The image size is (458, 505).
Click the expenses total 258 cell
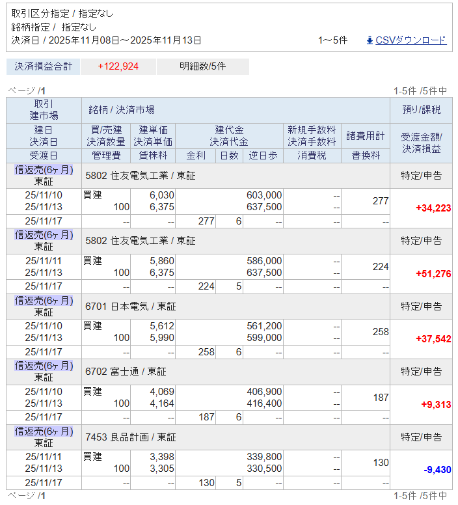click(x=366, y=332)
